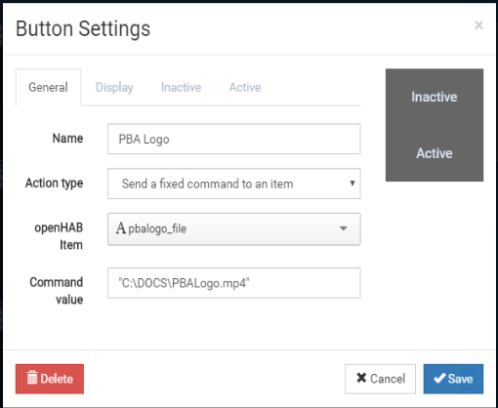498x408 pixels.
Task: Open the openHAB Item selector showing pbalogo_file
Action: tap(234, 228)
